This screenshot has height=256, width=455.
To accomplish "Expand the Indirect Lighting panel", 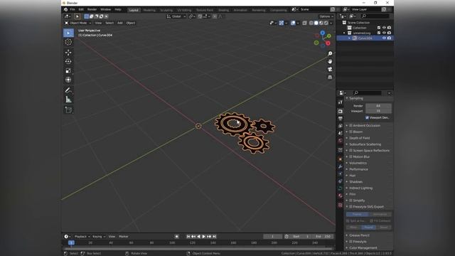I will click(x=360, y=188).
